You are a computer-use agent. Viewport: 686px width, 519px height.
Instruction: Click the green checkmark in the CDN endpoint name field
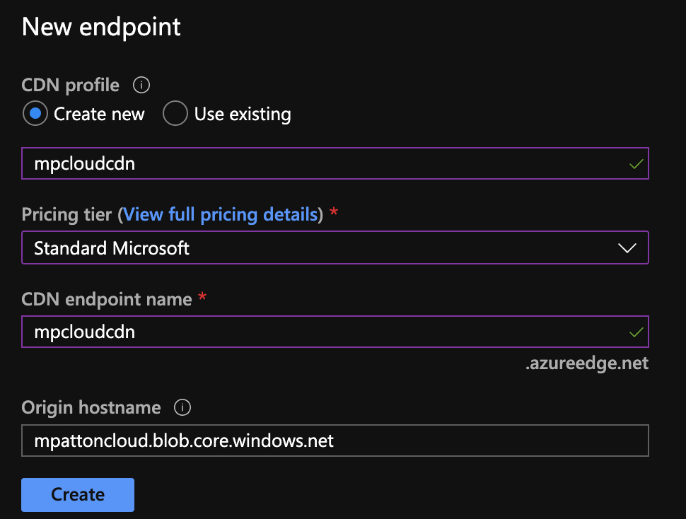pyautogui.click(x=636, y=332)
